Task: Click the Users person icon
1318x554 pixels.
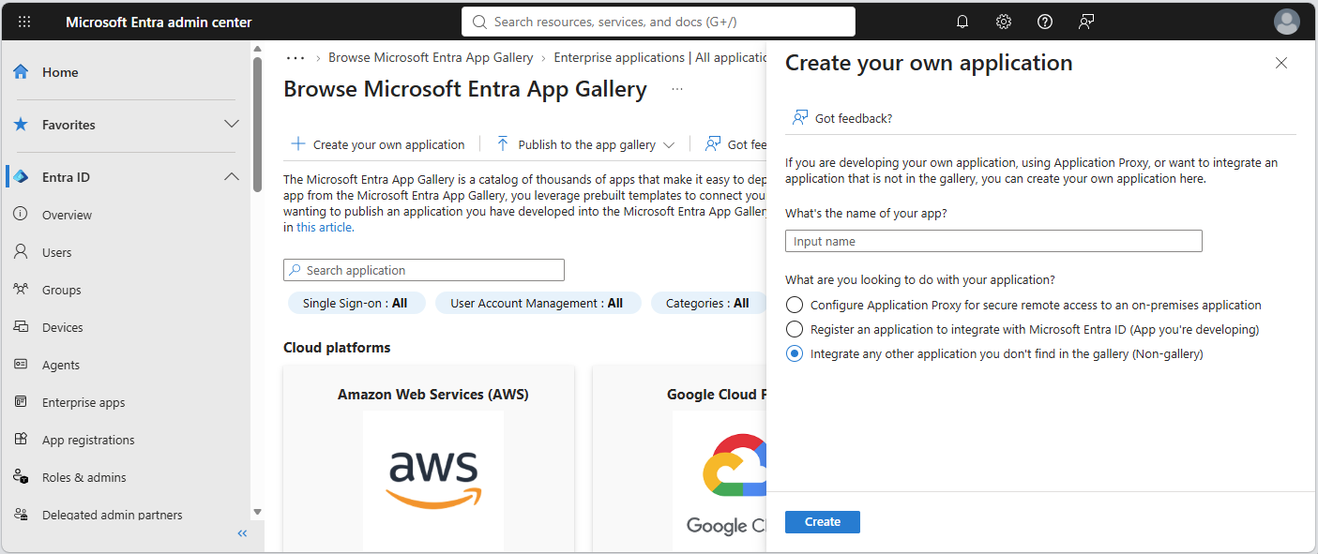Action: tap(21, 252)
